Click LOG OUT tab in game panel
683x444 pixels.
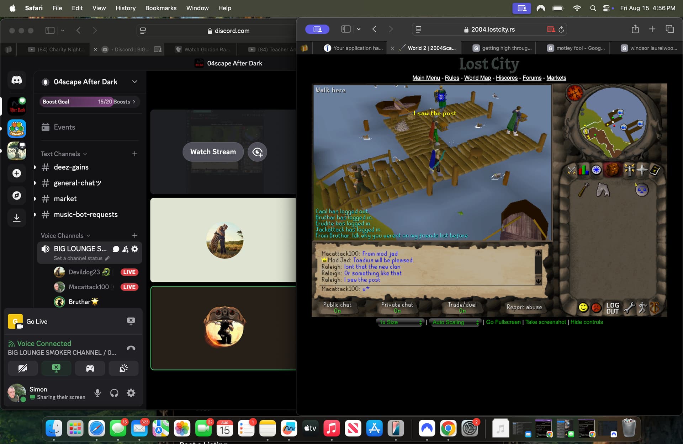[x=613, y=308]
